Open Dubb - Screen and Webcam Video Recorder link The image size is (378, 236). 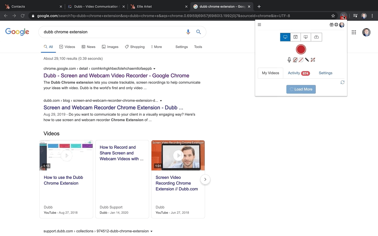[x=116, y=76]
